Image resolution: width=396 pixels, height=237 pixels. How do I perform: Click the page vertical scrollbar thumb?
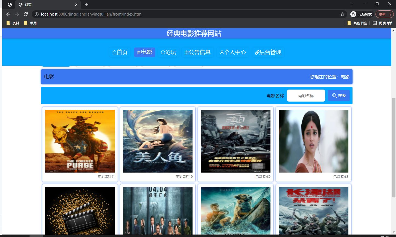click(x=394, y=147)
